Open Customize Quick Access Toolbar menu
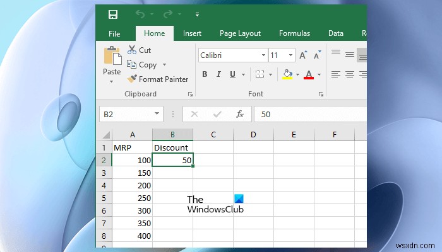 coord(197,14)
